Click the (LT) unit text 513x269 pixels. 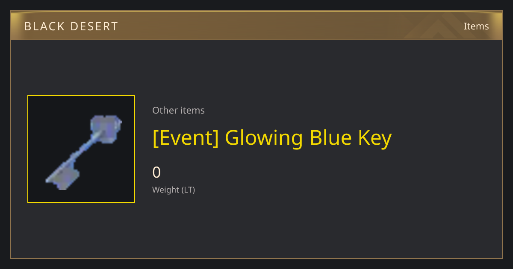tap(189, 190)
